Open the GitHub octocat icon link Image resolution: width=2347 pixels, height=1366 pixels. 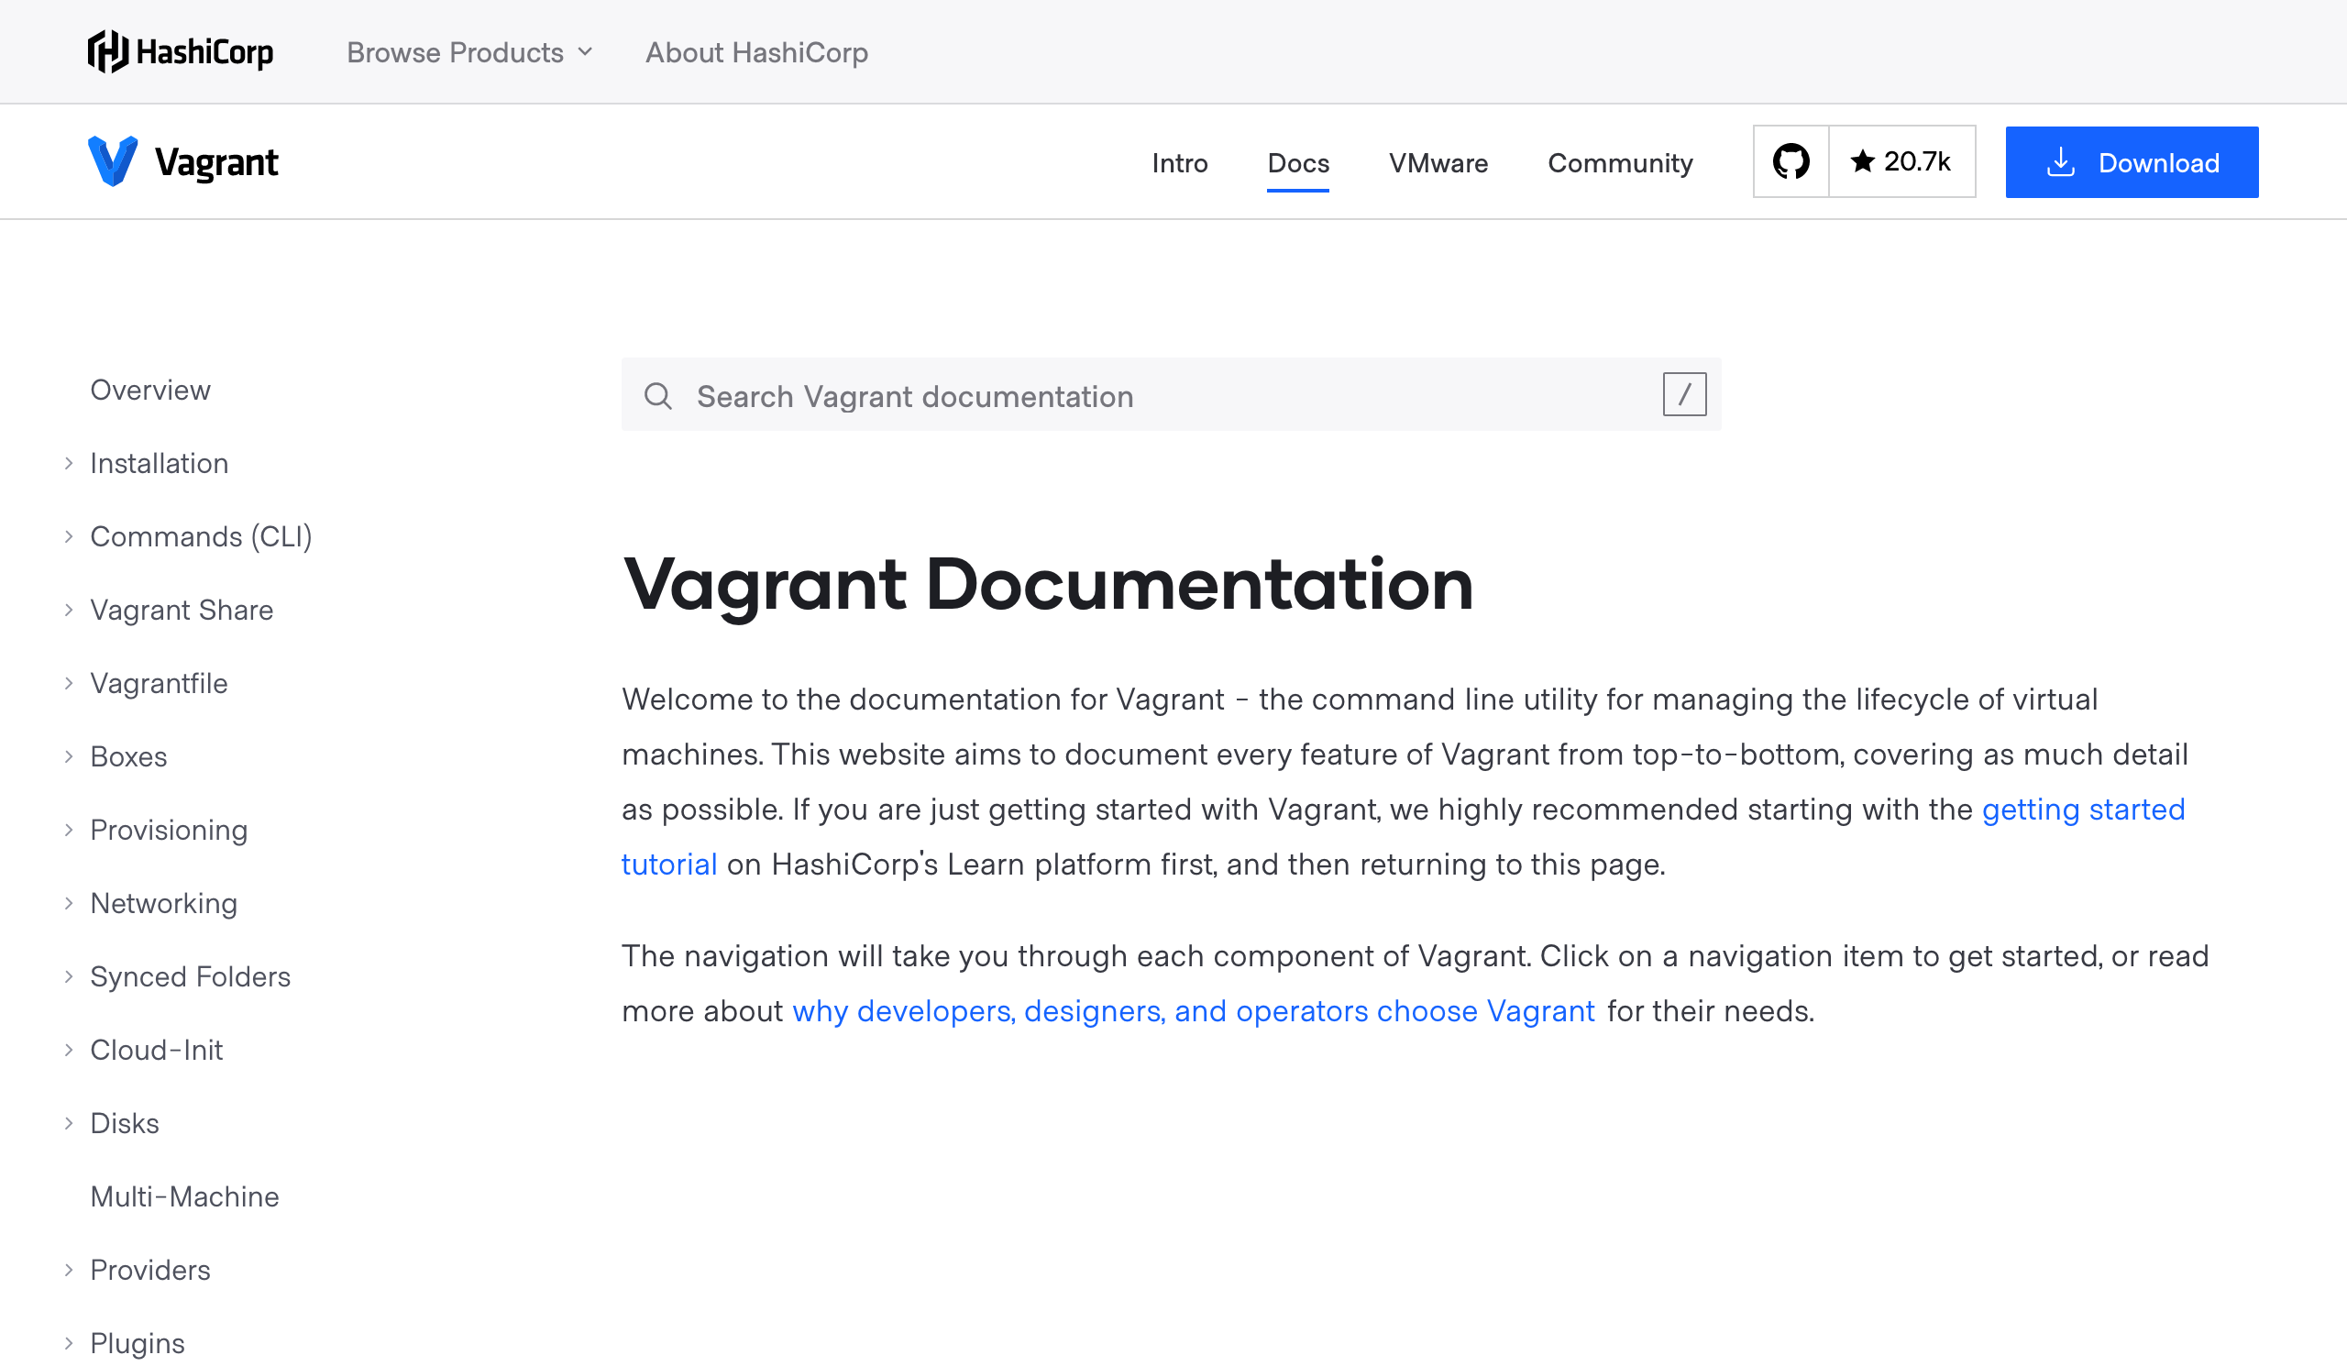coord(1791,161)
